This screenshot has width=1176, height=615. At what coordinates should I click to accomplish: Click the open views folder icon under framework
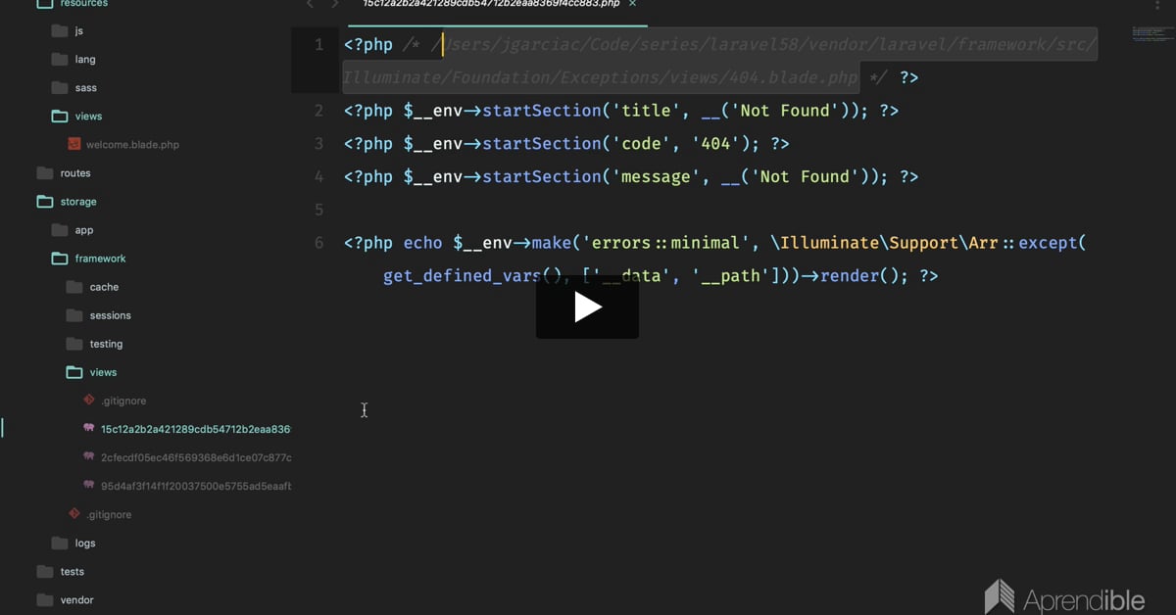point(73,372)
